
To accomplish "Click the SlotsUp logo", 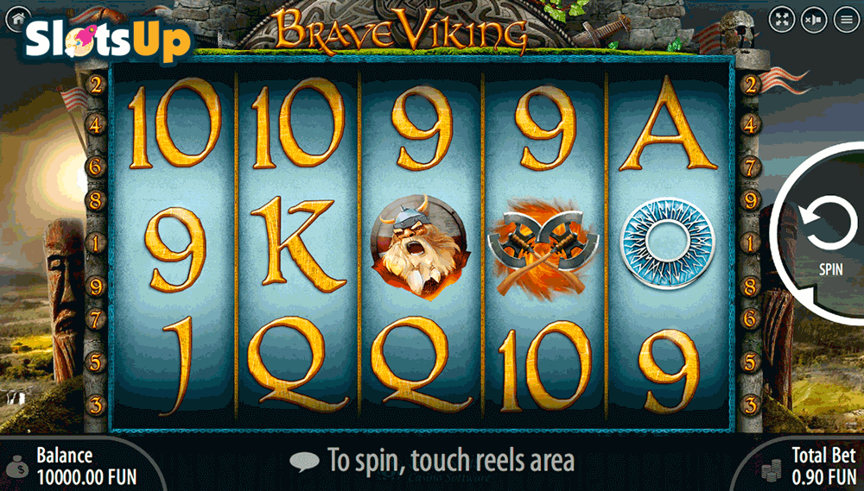I will tap(109, 39).
